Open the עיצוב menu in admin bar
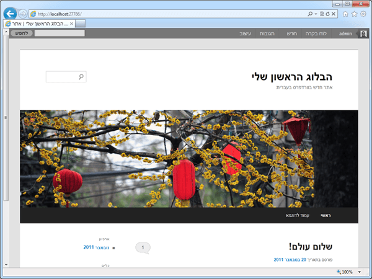Image resolution: width=372 pixels, height=279 pixels. point(246,33)
